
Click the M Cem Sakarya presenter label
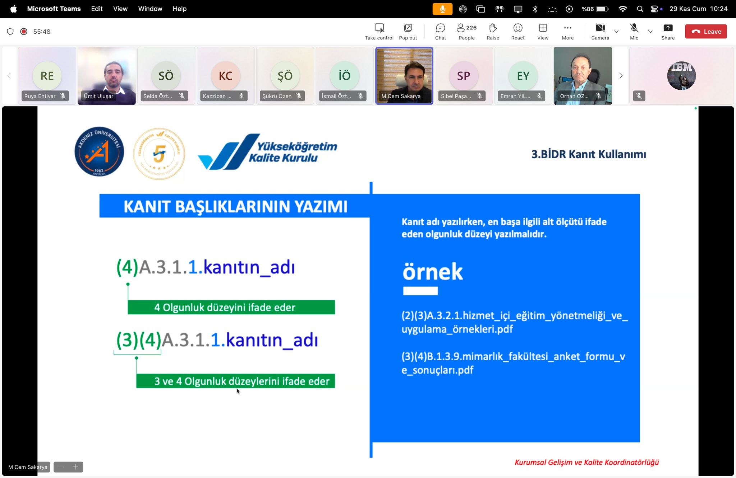tap(28, 467)
